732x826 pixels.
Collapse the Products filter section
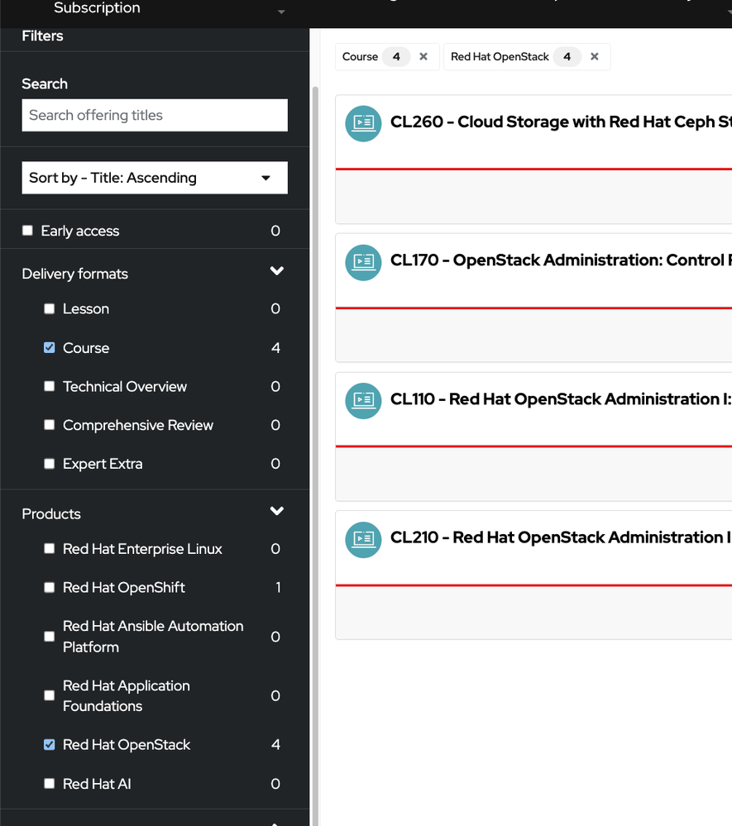click(276, 512)
